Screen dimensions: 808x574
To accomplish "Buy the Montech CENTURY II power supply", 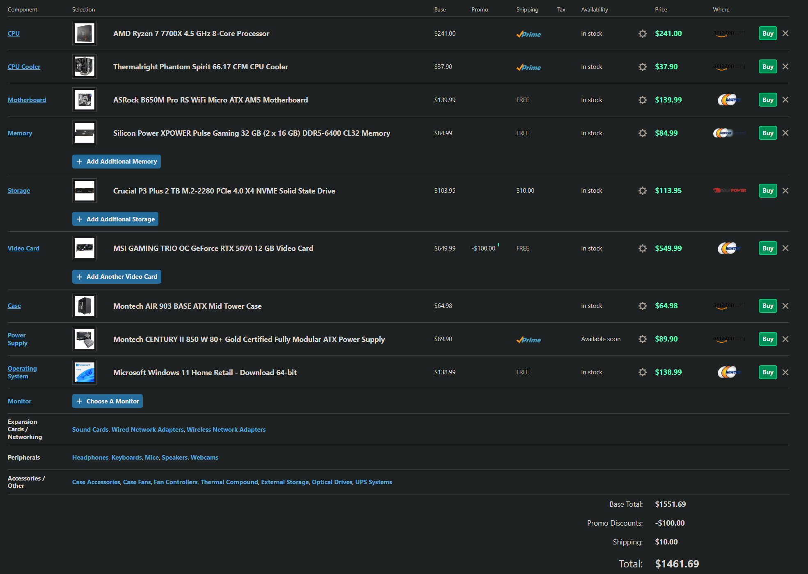I will (x=768, y=339).
